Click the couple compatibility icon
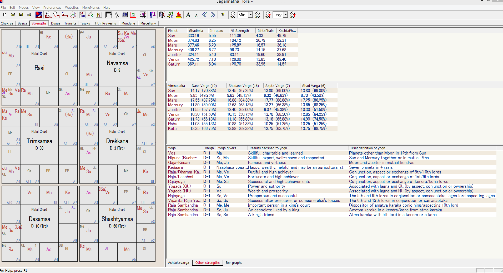 click(x=152, y=15)
